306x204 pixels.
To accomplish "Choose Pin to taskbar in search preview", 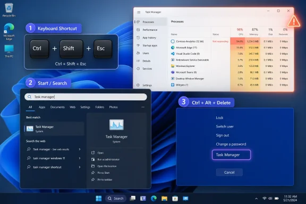I will click(101, 180).
